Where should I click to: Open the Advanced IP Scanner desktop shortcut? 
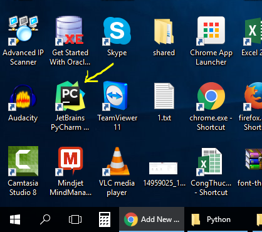coord(23,31)
